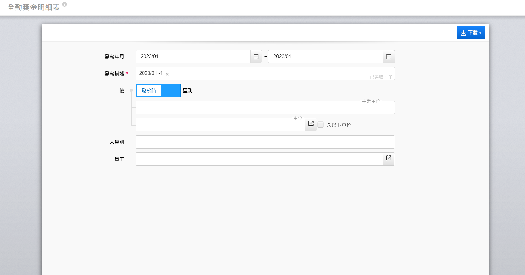This screenshot has height=275, width=525.
Task: Open 事業單位 selection field
Action: [x=265, y=108]
